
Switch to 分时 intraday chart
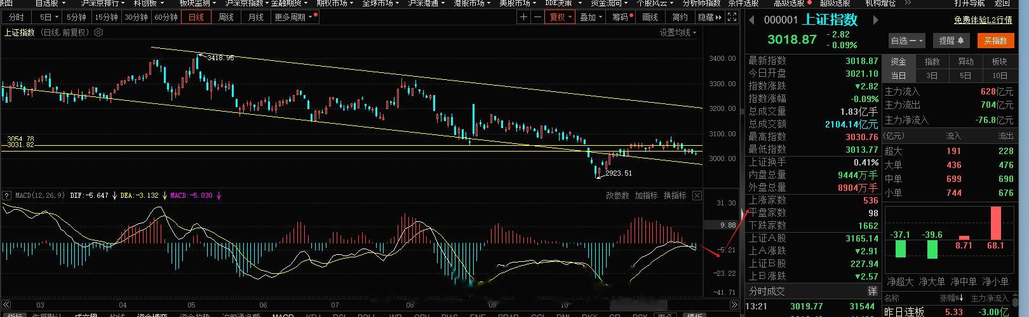(x=17, y=17)
